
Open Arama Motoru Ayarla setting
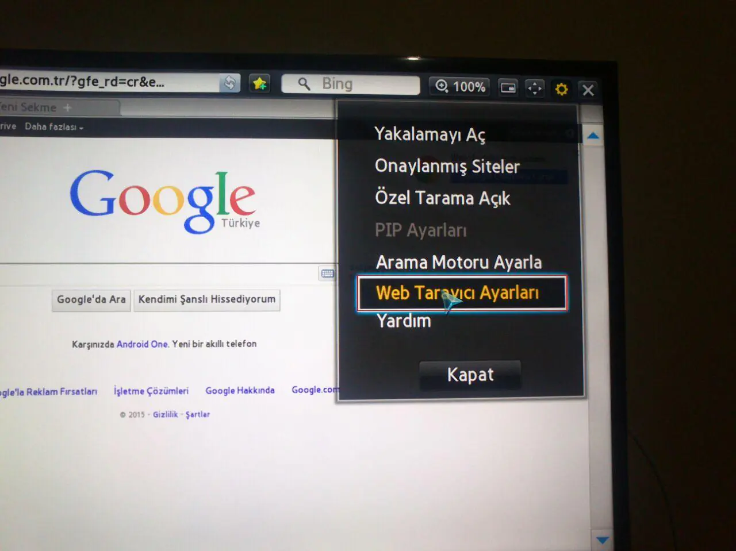pyautogui.click(x=459, y=262)
